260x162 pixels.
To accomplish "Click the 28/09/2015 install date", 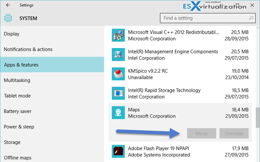I will pos(237,39).
